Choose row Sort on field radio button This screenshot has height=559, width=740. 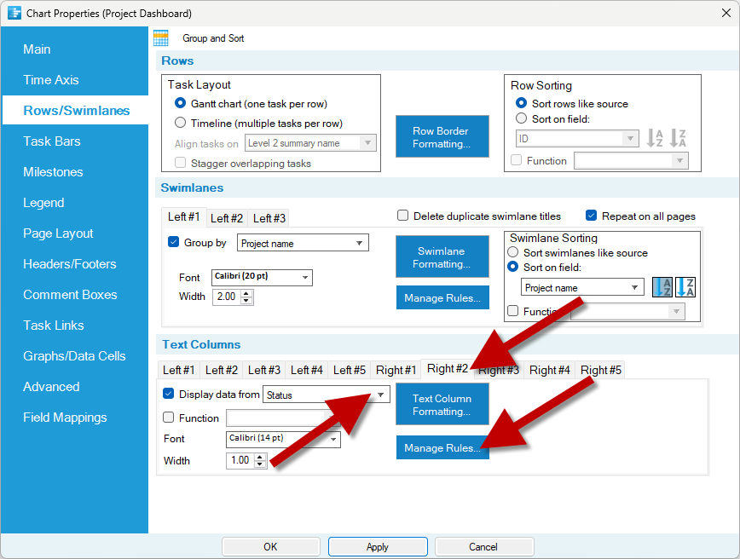521,118
